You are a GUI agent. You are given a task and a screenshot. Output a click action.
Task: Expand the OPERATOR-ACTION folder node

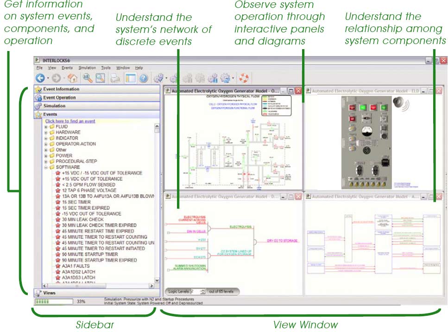click(46, 144)
